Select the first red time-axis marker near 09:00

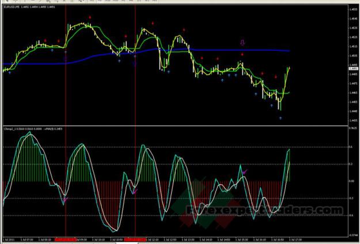point(65,239)
